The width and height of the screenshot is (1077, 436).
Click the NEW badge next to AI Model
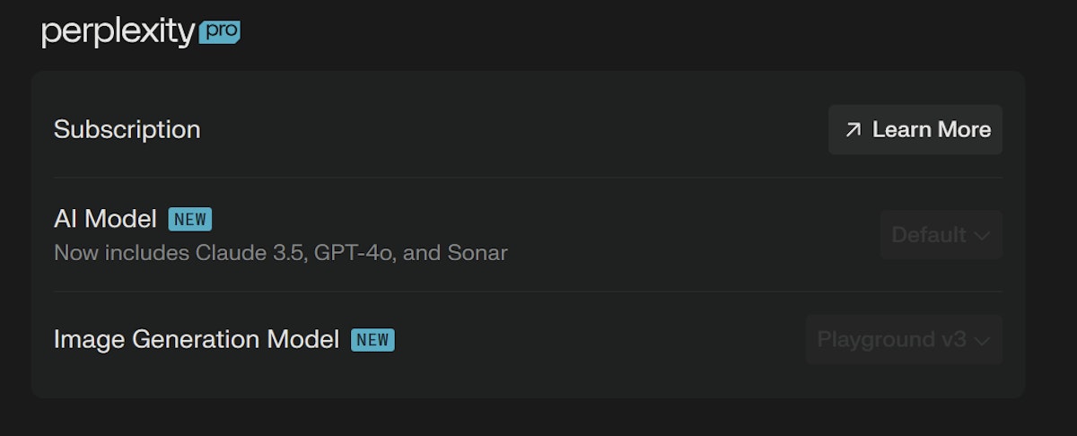pos(189,219)
